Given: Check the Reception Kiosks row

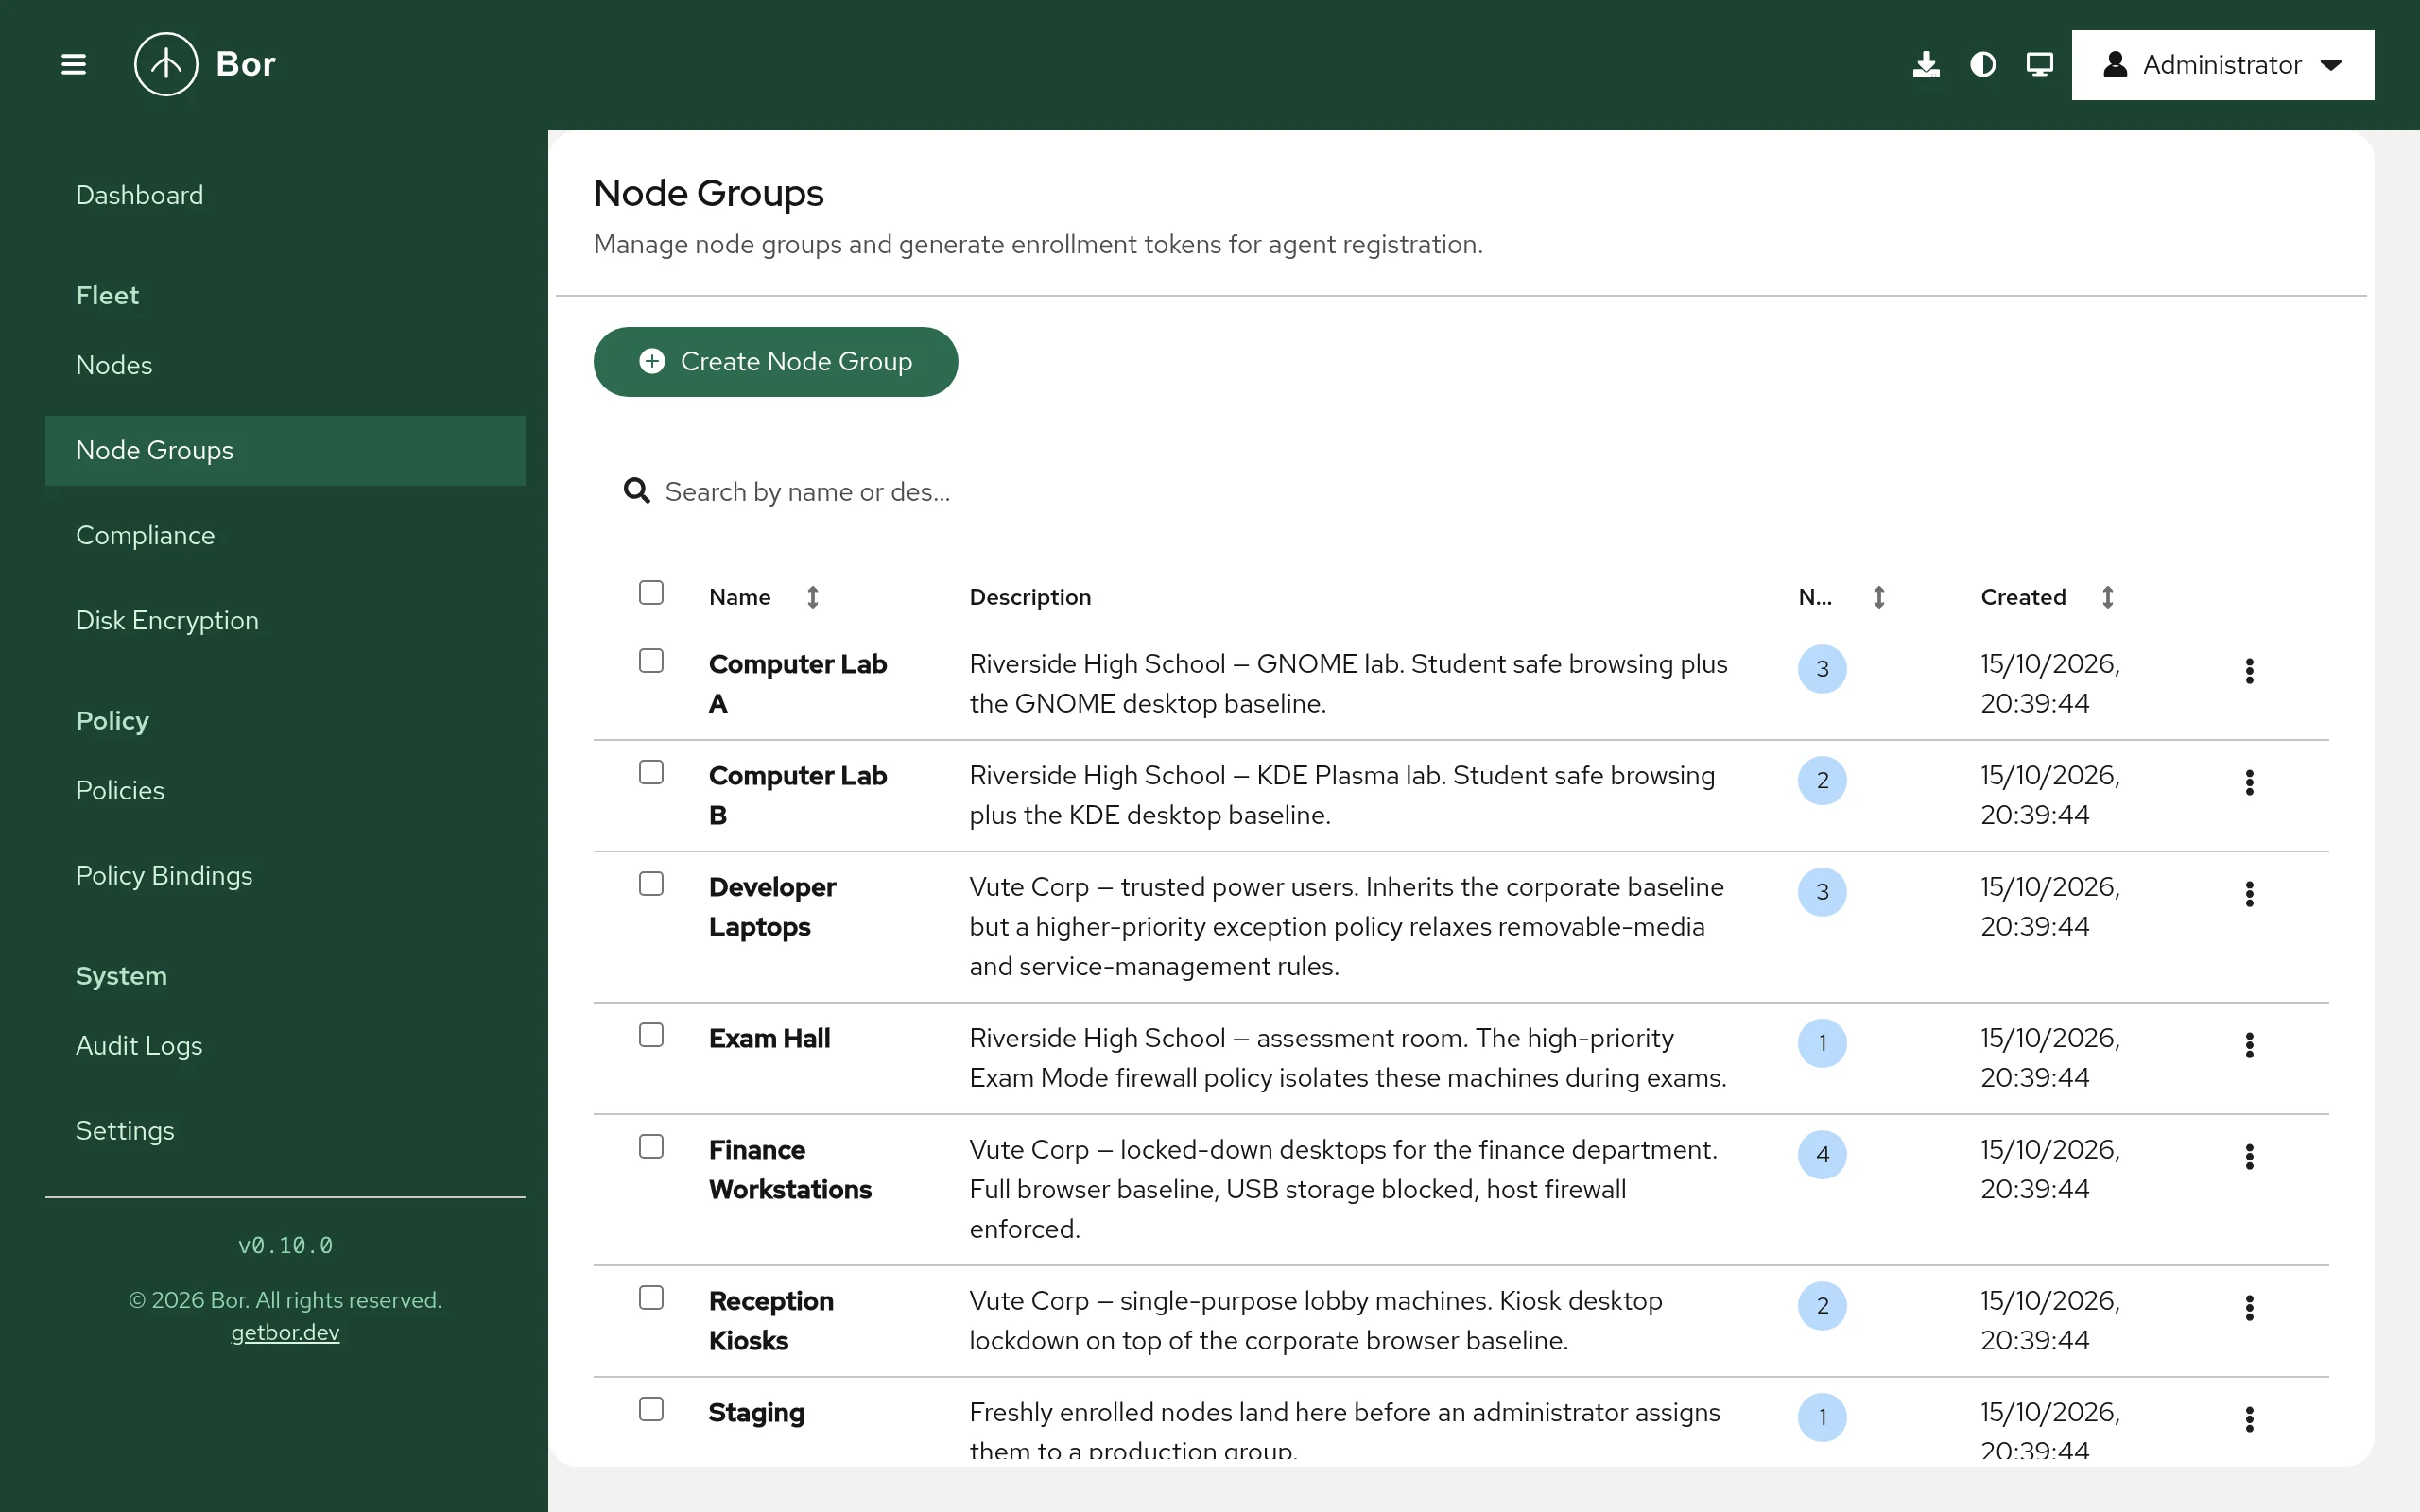Looking at the screenshot, I should click(651, 1298).
